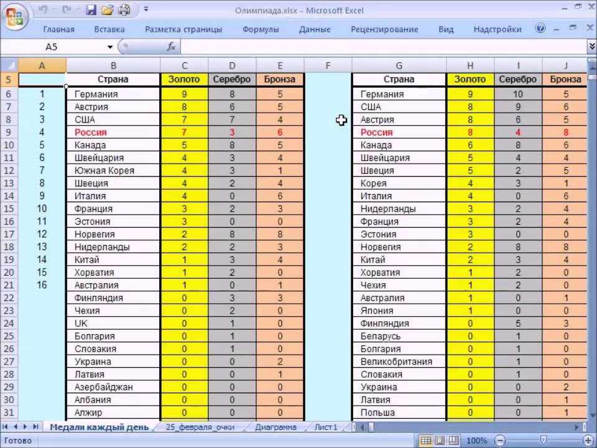Open the Office button menu
Screen dimensions: 597x448
(16, 17)
